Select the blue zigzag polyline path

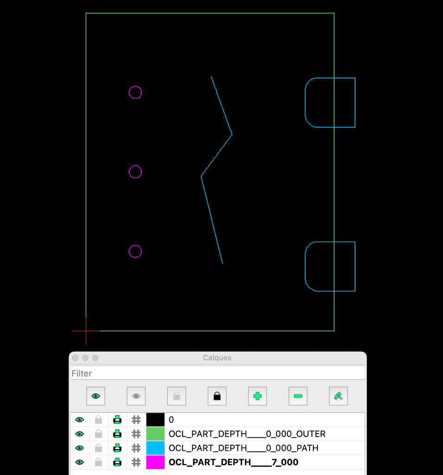click(217, 155)
